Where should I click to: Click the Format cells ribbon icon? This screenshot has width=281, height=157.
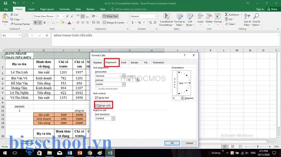click(x=218, y=16)
